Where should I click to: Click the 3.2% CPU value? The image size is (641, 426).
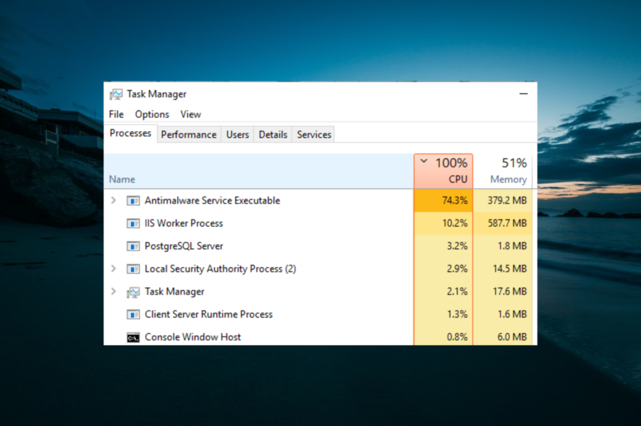(x=457, y=246)
